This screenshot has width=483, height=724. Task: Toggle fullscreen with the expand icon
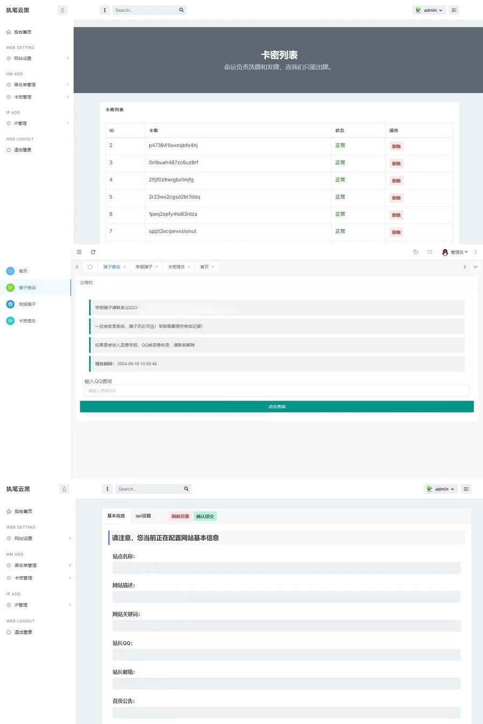click(x=430, y=252)
